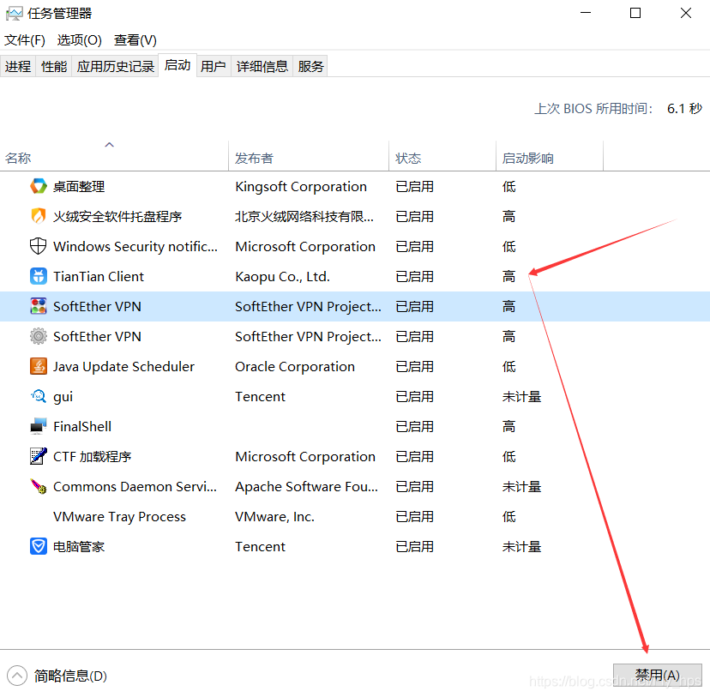Click the FinalShell monitor icon
This screenshot has width=710, height=697.
38,426
